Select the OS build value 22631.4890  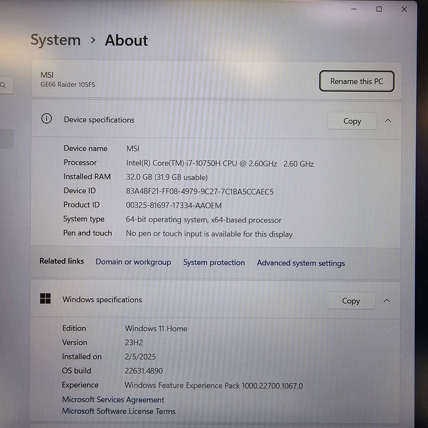point(144,371)
